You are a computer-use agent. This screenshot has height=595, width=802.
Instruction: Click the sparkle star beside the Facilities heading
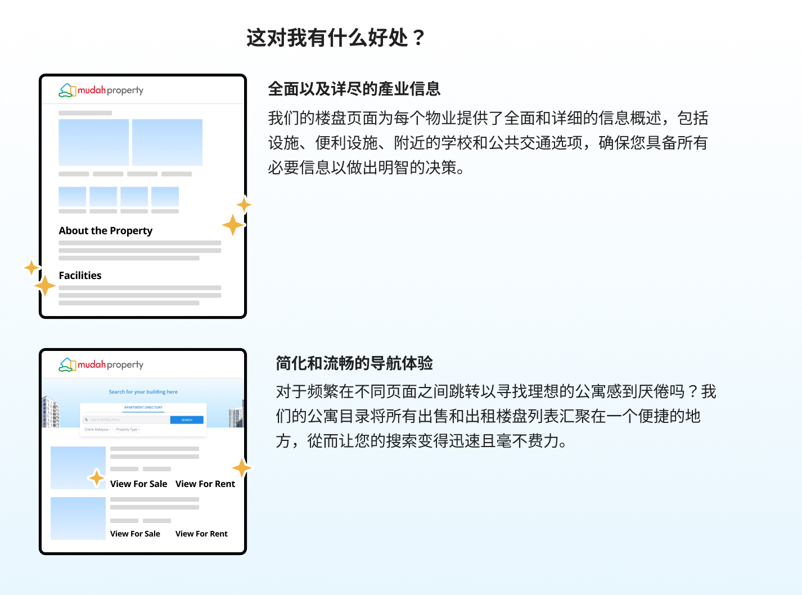(45, 286)
